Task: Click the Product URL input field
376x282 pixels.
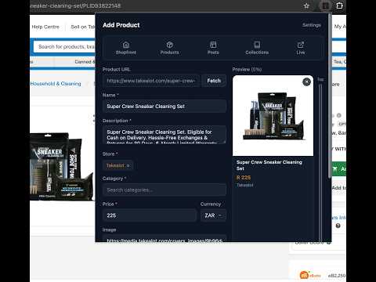Action: click(x=151, y=81)
